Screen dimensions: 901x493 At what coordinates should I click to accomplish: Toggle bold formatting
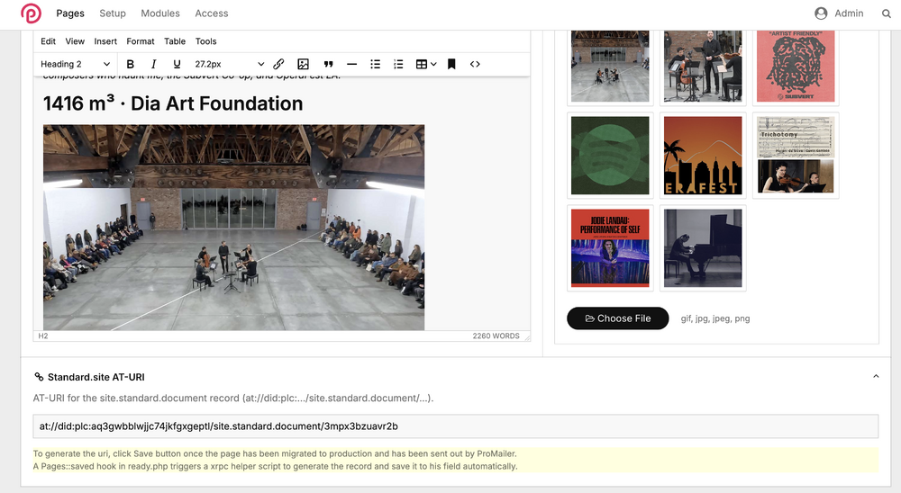point(131,64)
